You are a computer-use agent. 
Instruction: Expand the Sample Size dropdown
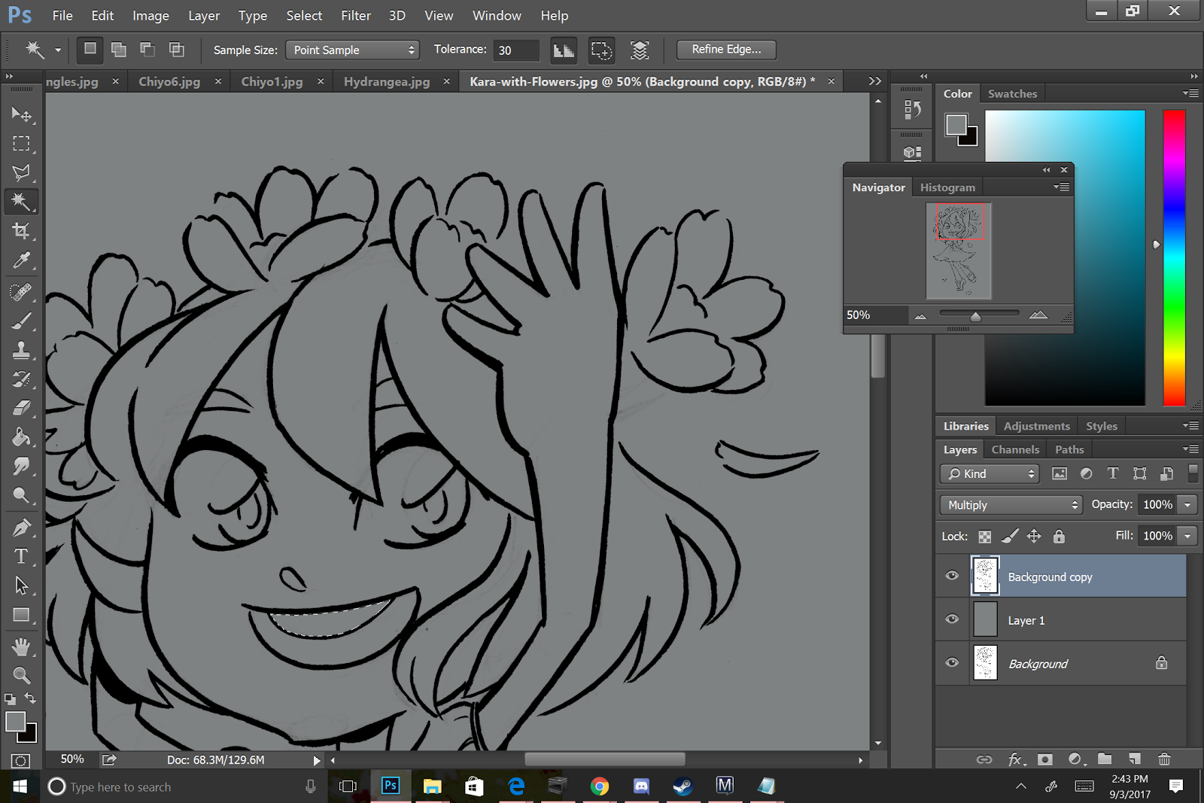tap(352, 50)
